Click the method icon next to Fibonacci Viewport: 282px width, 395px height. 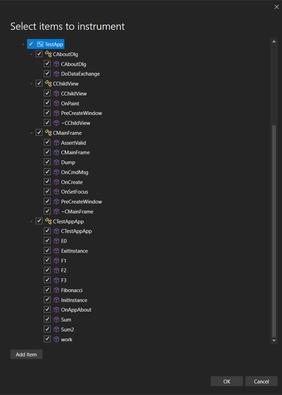pyautogui.click(x=56, y=290)
